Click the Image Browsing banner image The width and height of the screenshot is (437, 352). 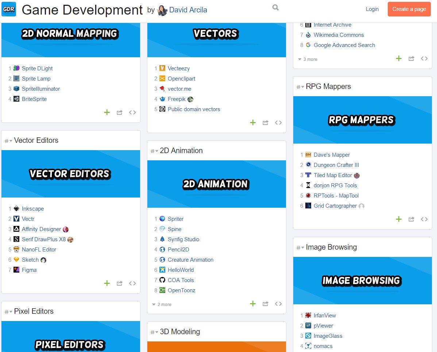pos(363,281)
